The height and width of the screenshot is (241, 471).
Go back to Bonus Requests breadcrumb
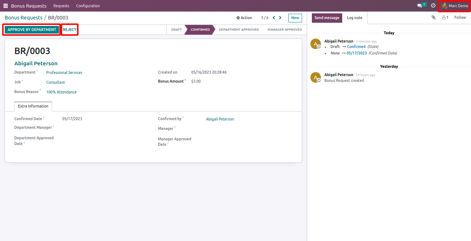coord(24,18)
